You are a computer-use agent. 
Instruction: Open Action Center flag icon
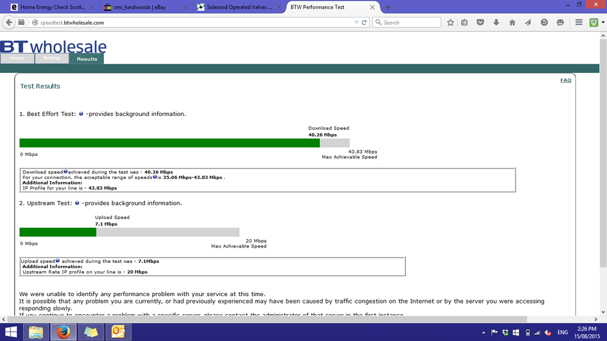(495, 333)
